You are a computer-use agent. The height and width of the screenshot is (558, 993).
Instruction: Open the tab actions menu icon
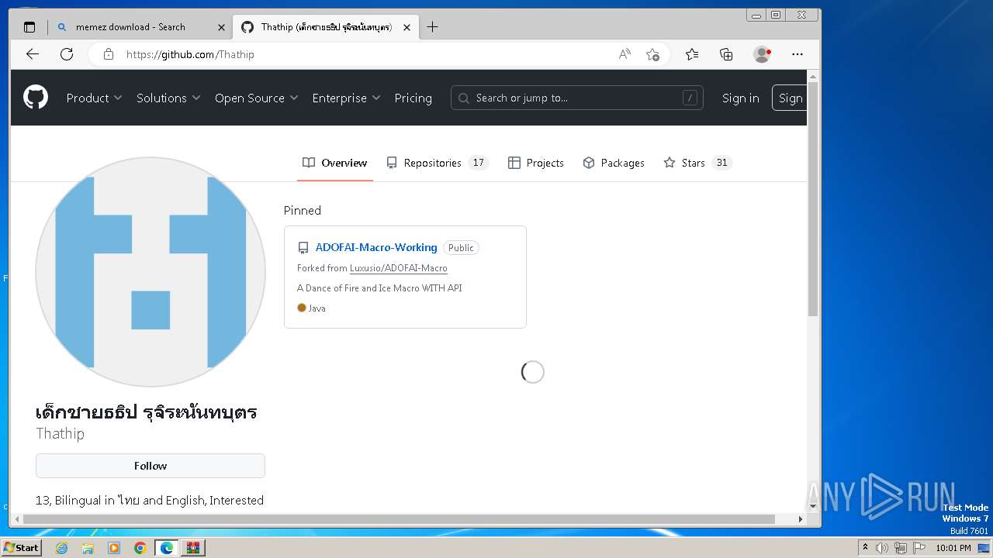(x=29, y=27)
